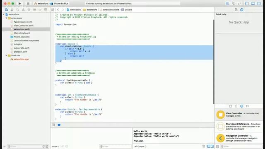Toggle the Utilities pane visibility
265x149 pixels.
(x=259, y=4)
